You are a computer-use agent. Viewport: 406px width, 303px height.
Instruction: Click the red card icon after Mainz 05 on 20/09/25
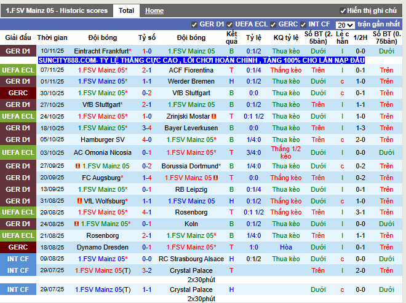[x=216, y=178]
